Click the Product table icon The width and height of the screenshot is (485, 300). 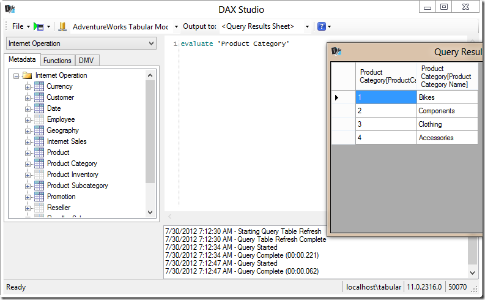click(39, 152)
